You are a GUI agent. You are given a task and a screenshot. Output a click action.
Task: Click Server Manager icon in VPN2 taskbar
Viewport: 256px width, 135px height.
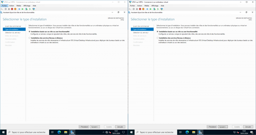point(72,132)
